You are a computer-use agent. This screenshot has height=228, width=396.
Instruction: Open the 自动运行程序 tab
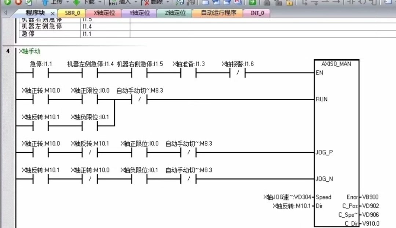(219, 13)
